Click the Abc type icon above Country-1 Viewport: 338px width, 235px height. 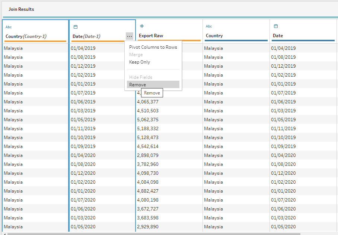[x=9, y=27]
